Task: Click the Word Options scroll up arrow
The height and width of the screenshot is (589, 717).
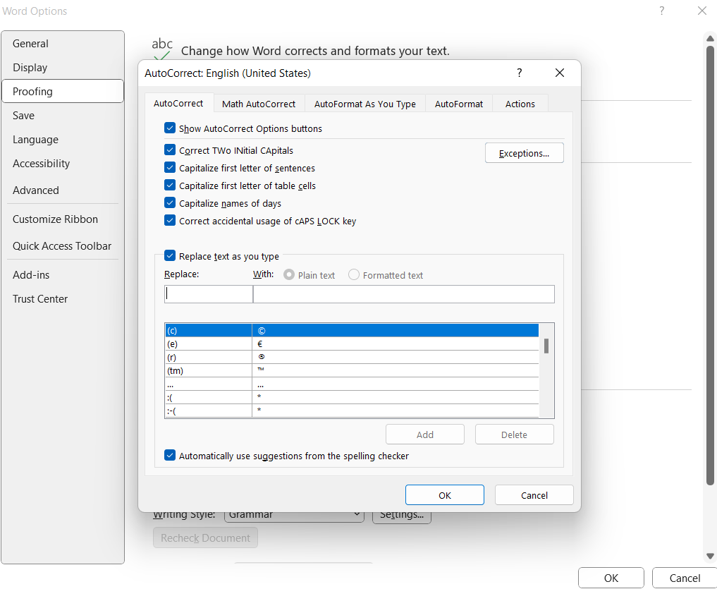Action: 710,38
